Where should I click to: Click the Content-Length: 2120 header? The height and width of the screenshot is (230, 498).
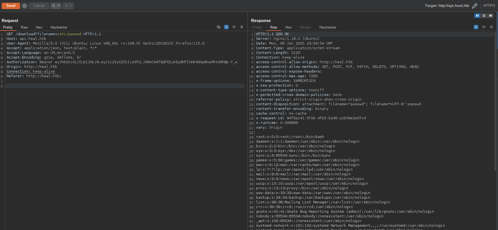tap(278, 53)
